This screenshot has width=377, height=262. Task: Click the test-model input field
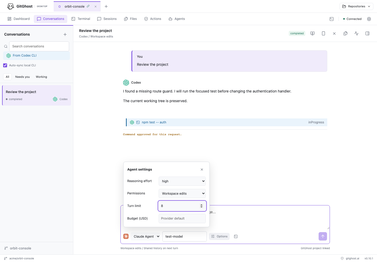[x=185, y=236]
